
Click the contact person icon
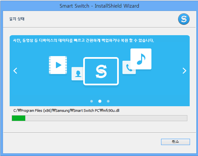click(78, 74)
